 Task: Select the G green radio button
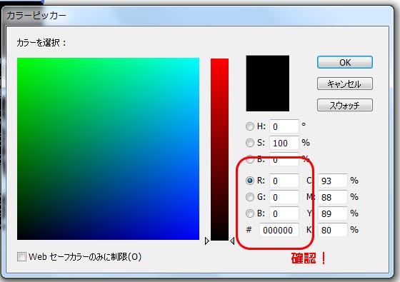click(x=250, y=197)
